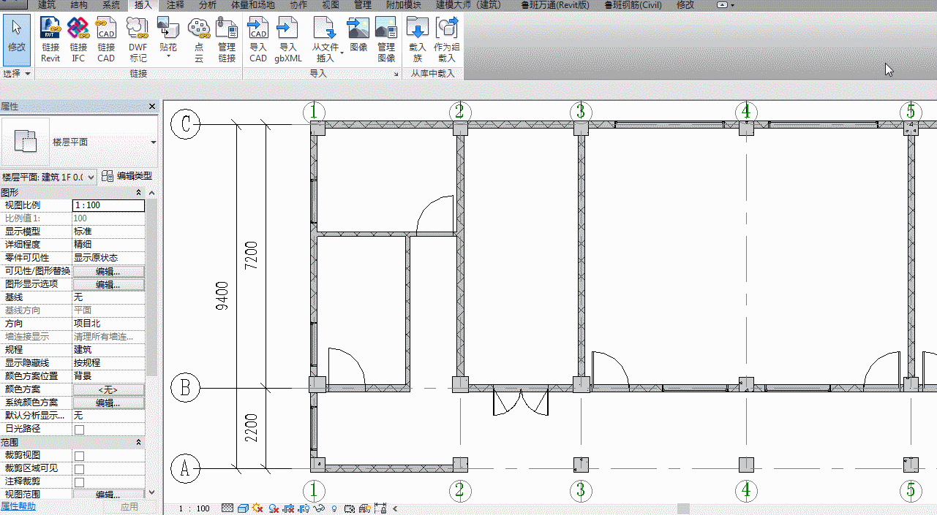The width and height of the screenshot is (937, 515).
Task: Switch to the 注释 ribbon tab
Action: tap(176, 4)
